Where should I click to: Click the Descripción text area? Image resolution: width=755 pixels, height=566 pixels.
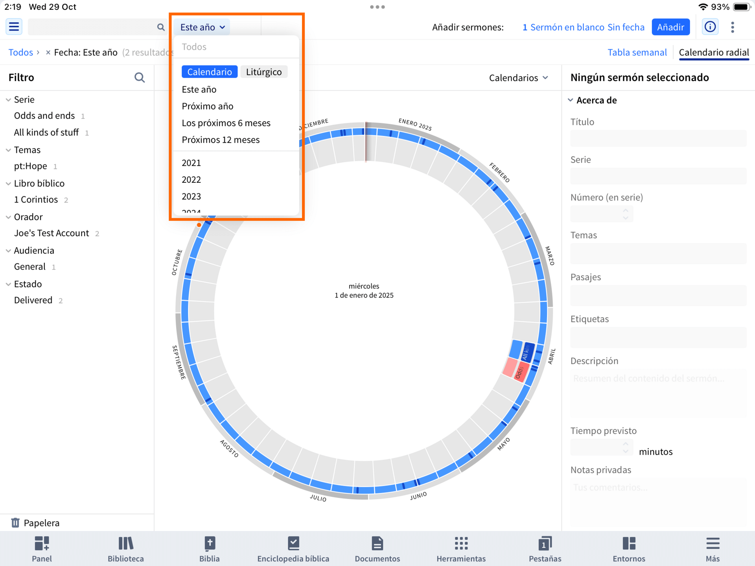click(x=658, y=393)
